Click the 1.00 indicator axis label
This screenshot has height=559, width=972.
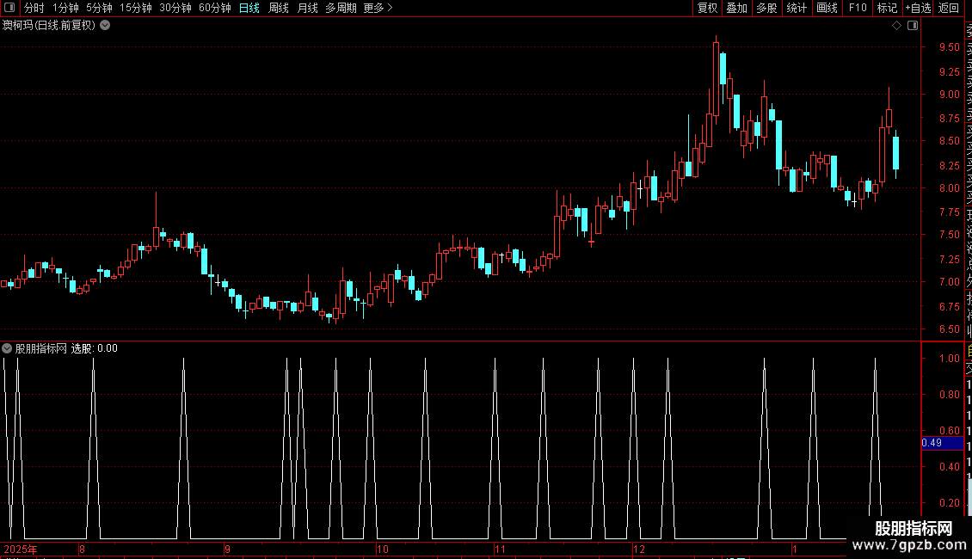tap(949, 359)
